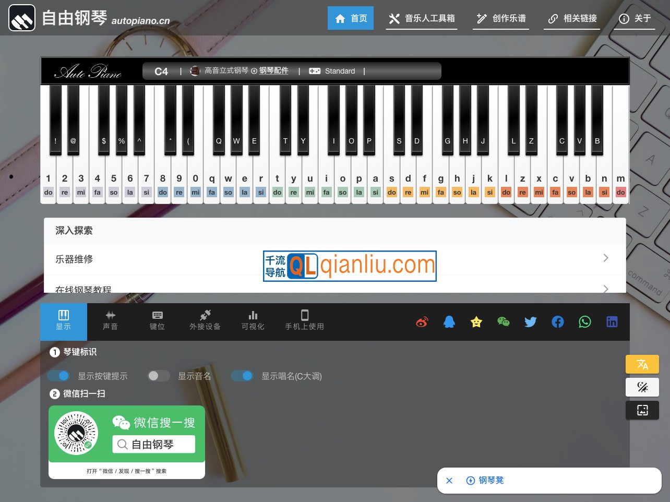This screenshot has width=670, height=502.
Task: Share via the WhatsApp icon
Action: [585, 322]
